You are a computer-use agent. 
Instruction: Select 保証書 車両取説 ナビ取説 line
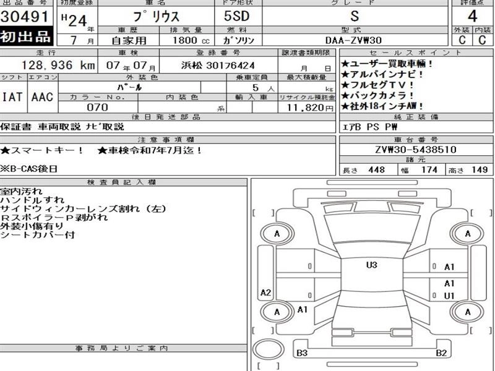pos(62,127)
